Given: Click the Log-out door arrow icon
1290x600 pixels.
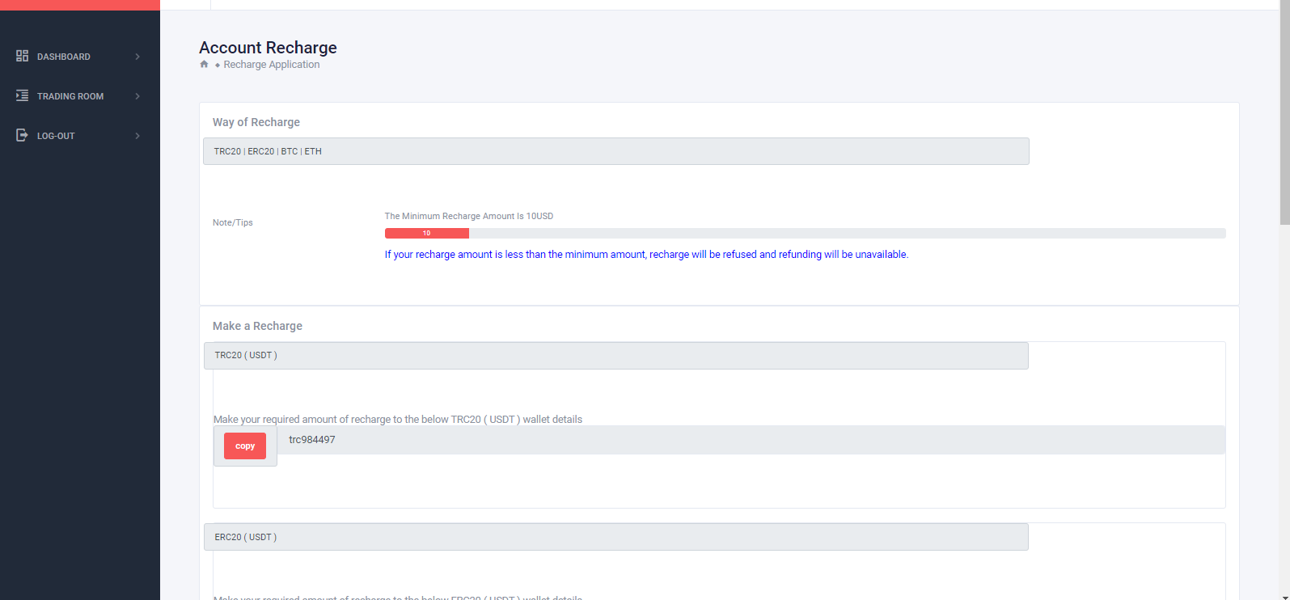Looking at the screenshot, I should (22, 135).
